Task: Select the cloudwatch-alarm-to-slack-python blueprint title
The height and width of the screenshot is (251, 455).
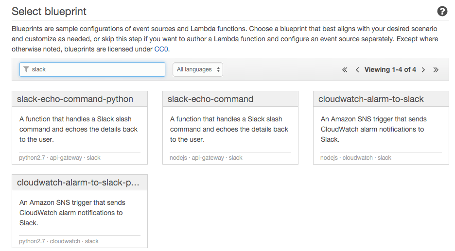Action: pyautogui.click(x=78, y=183)
